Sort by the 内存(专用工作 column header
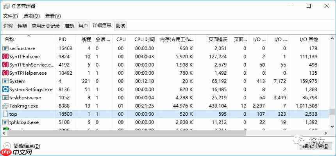 177,39
